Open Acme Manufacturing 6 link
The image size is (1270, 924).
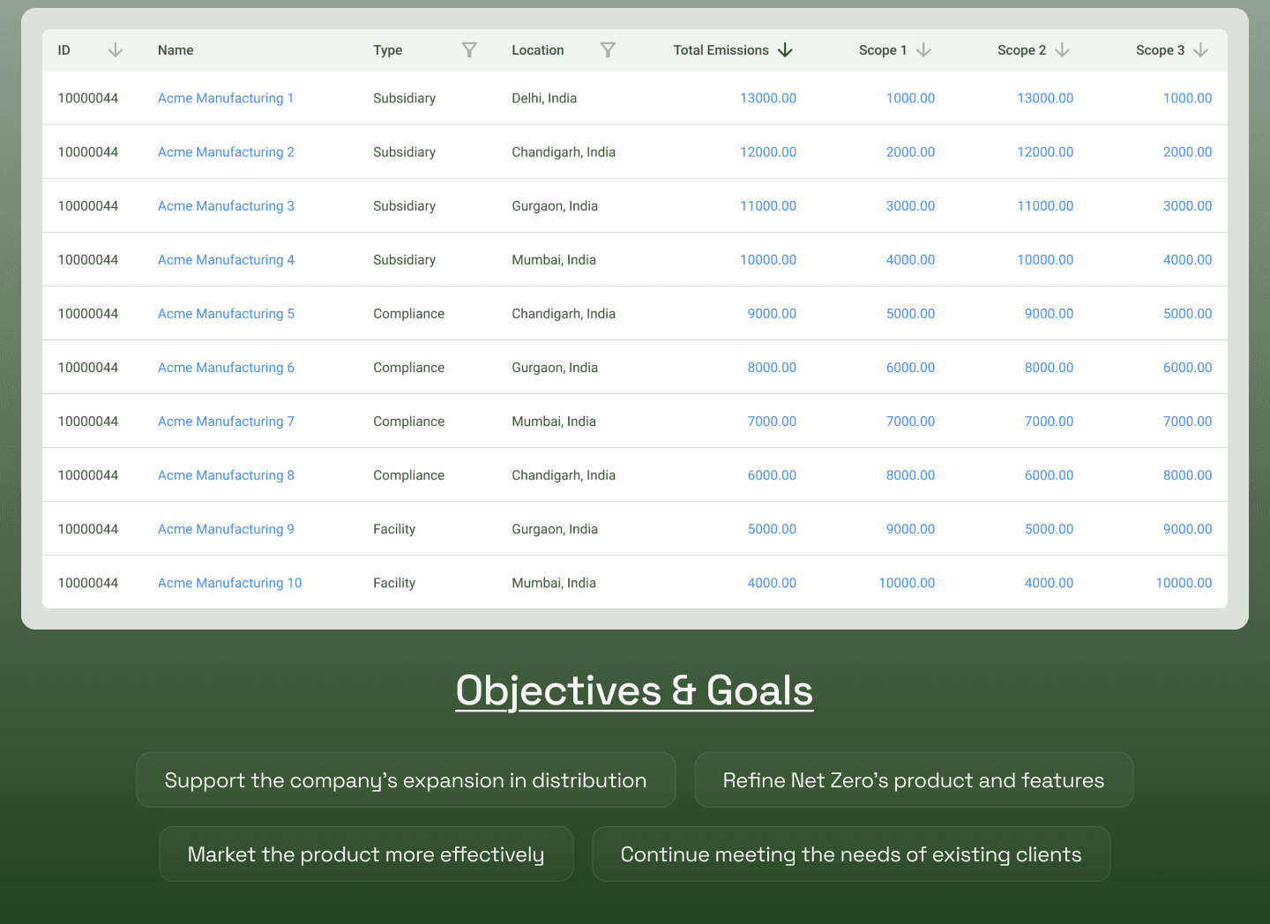point(226,367)
